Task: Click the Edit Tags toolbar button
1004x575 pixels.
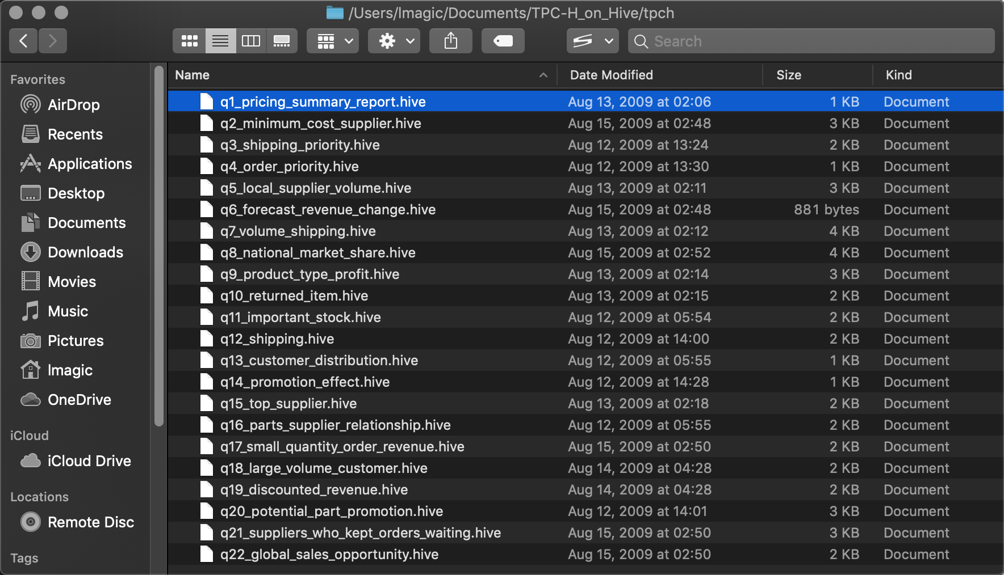Action: click(x=503, y=41)
